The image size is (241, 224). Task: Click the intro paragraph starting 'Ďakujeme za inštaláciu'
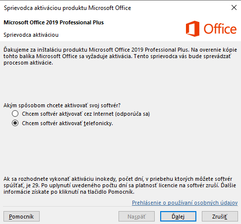(x=120, y=56)
